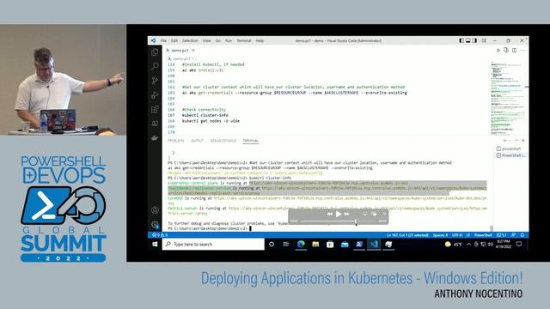
Task: Split the editor to the right
Action: tap(514, 51)
